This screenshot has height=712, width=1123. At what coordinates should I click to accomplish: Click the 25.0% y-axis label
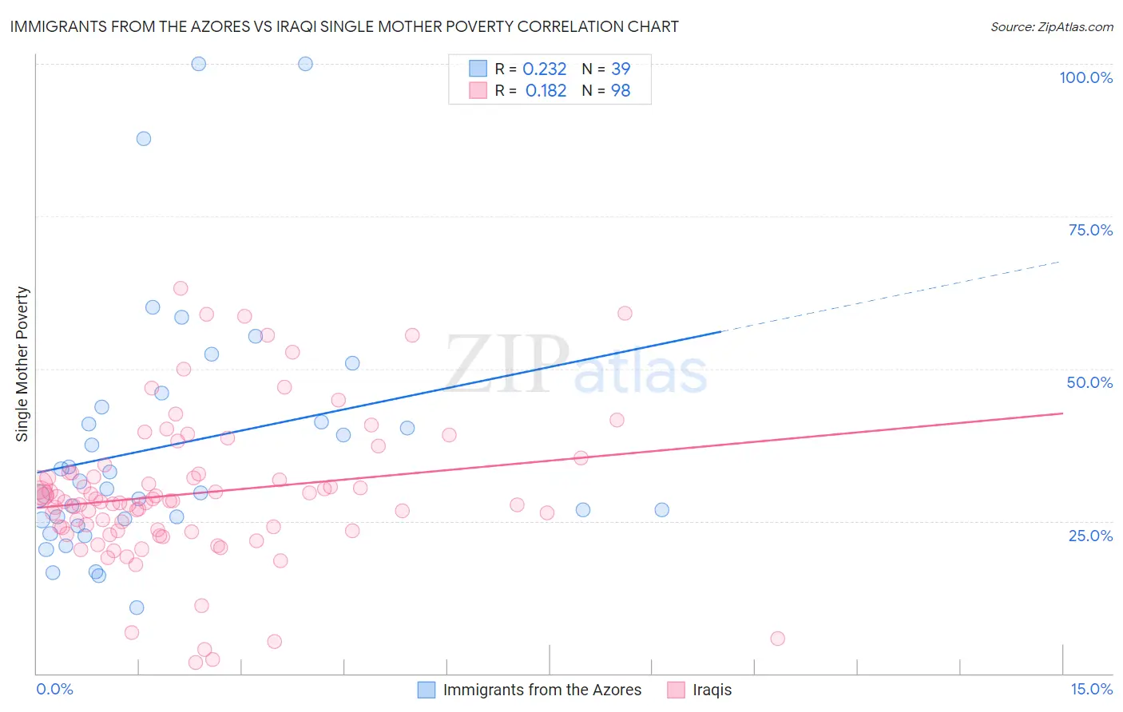tap(1090, 536)
